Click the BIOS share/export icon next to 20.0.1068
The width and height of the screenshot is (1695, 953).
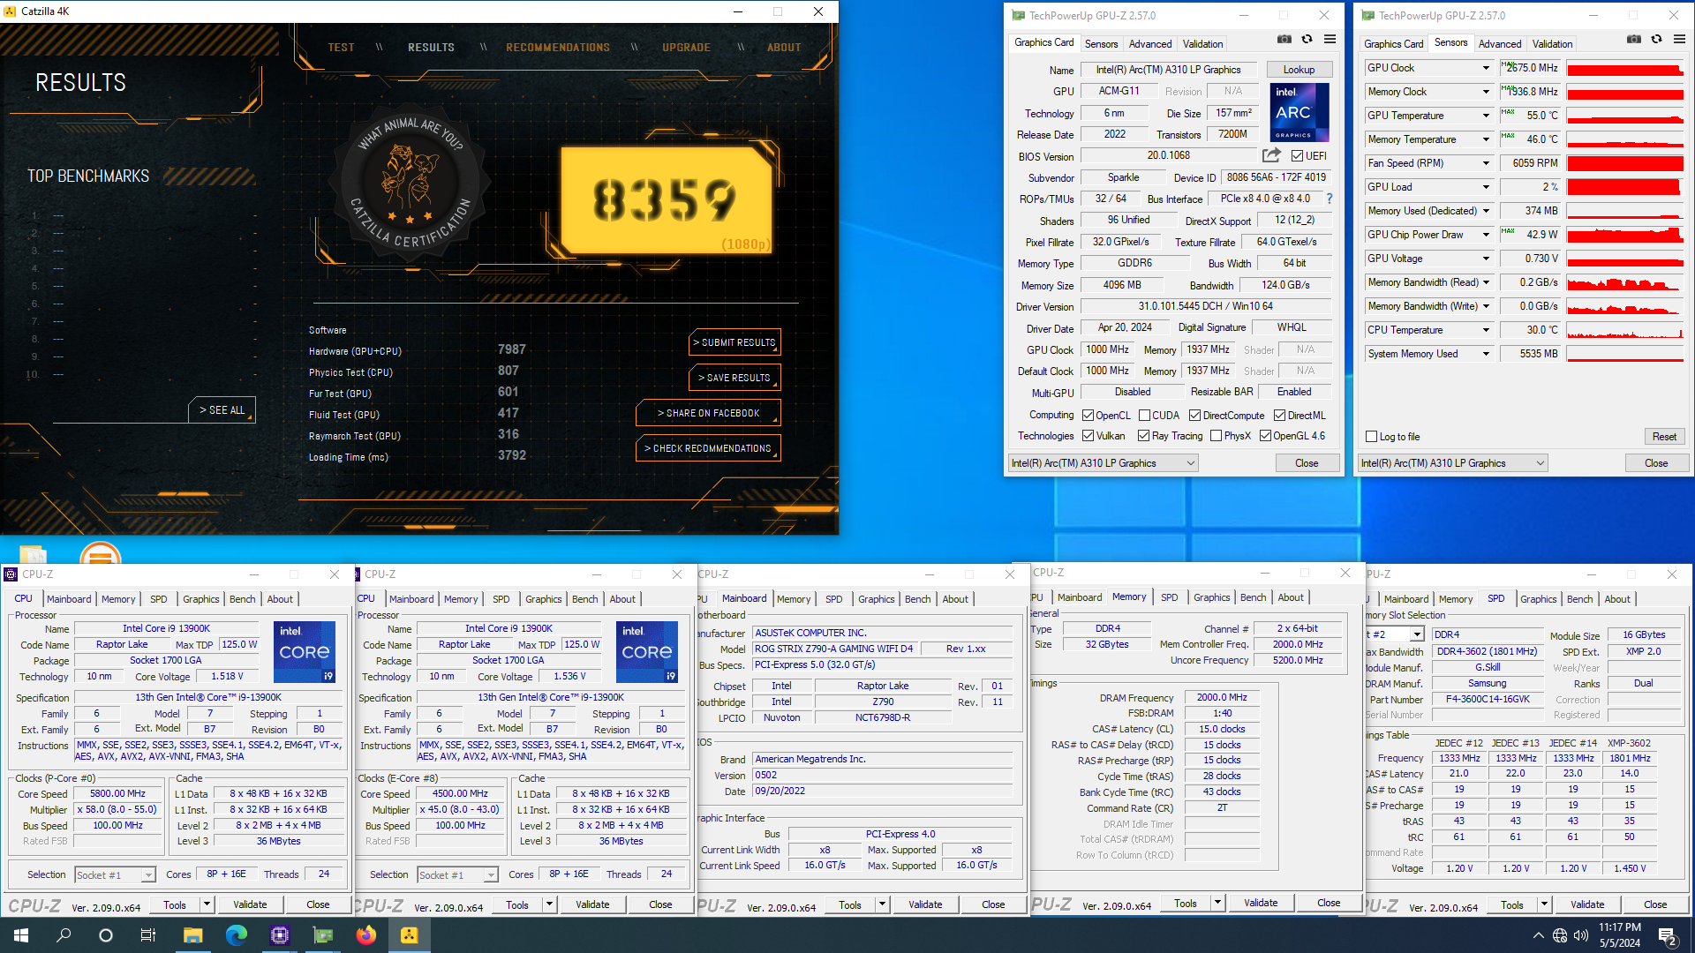1271,155
